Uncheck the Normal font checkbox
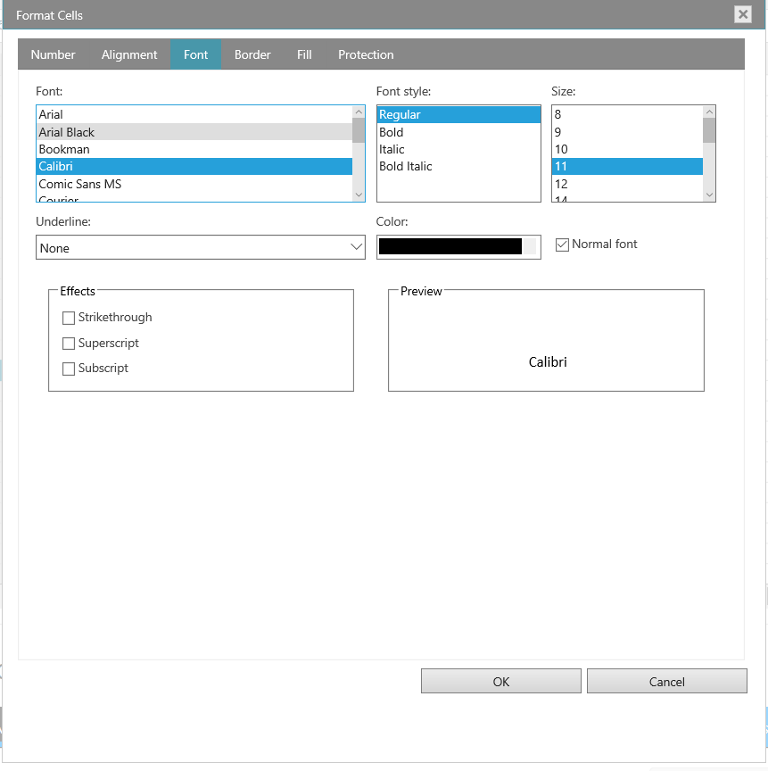The width and height of the screenshot is (768, 771). coord(562,245)
